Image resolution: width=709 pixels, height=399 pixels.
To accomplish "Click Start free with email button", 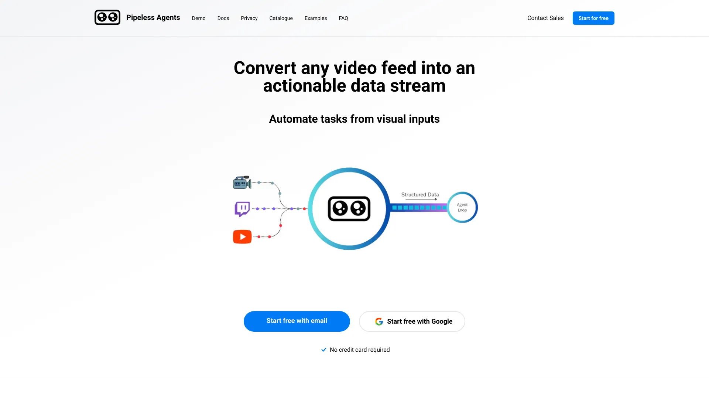I will [297, 321].
